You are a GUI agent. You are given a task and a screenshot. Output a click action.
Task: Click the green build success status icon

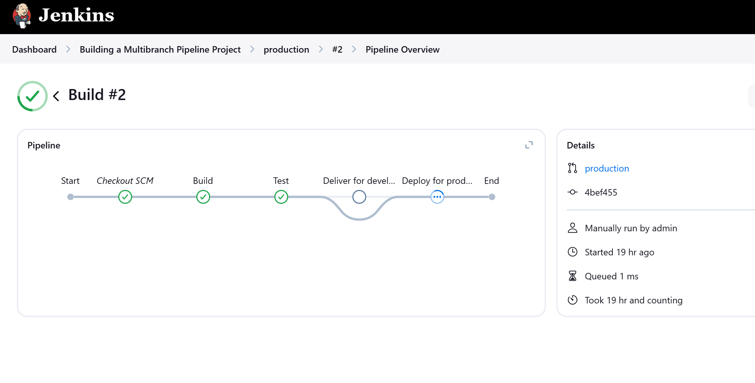tap(33, 96)
